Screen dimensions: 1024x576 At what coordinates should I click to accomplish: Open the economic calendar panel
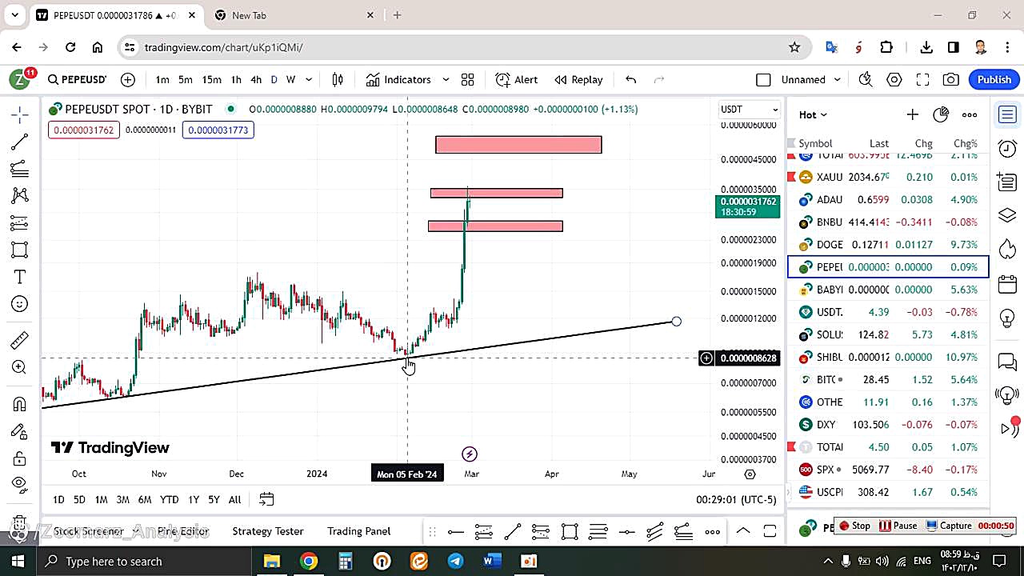[x=1007, y=284]
